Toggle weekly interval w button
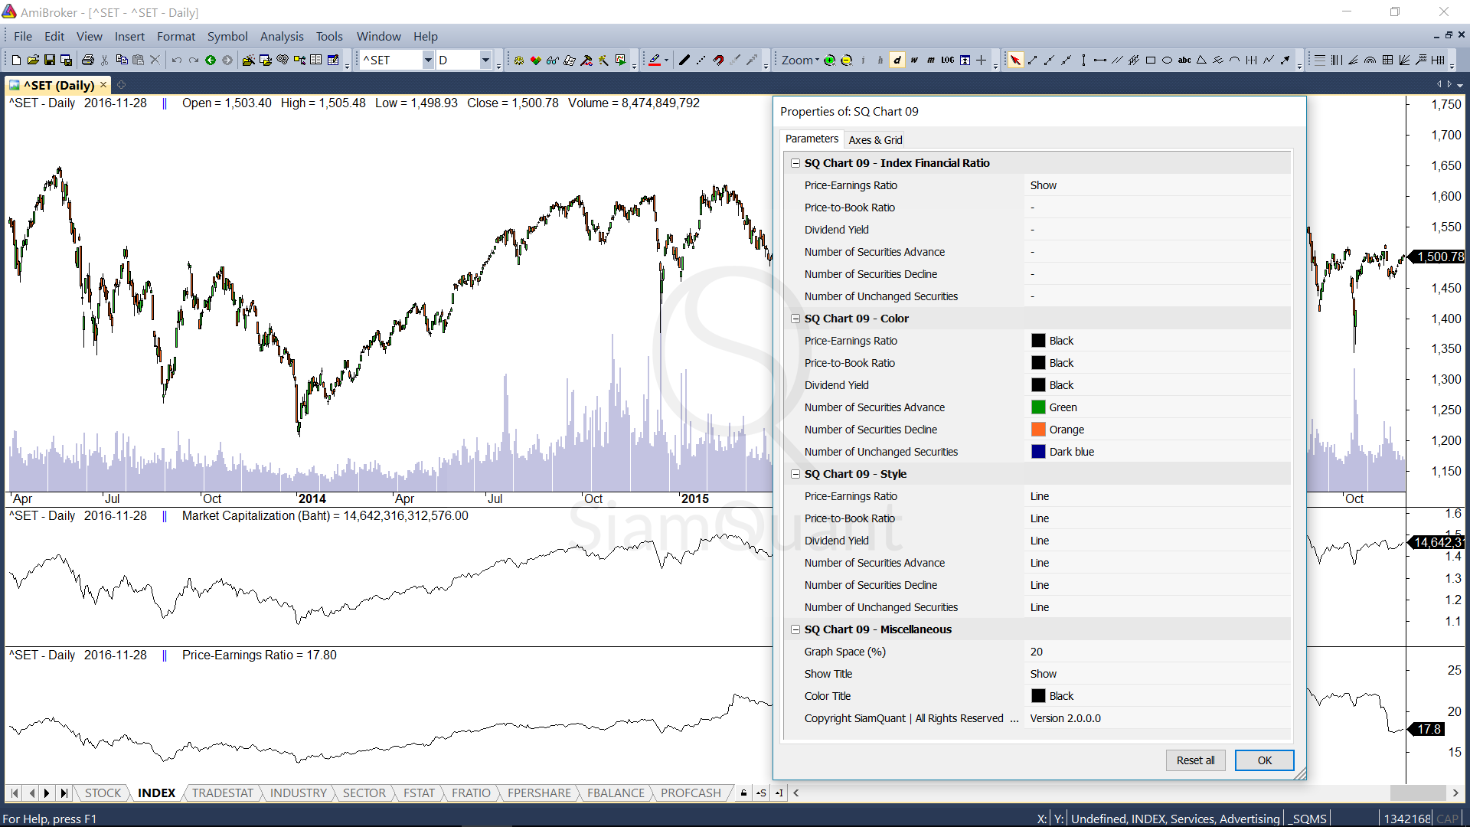 [913, 60]
